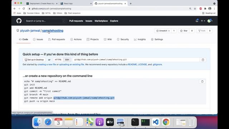Bookmark this page with the star

click(195, 9)
